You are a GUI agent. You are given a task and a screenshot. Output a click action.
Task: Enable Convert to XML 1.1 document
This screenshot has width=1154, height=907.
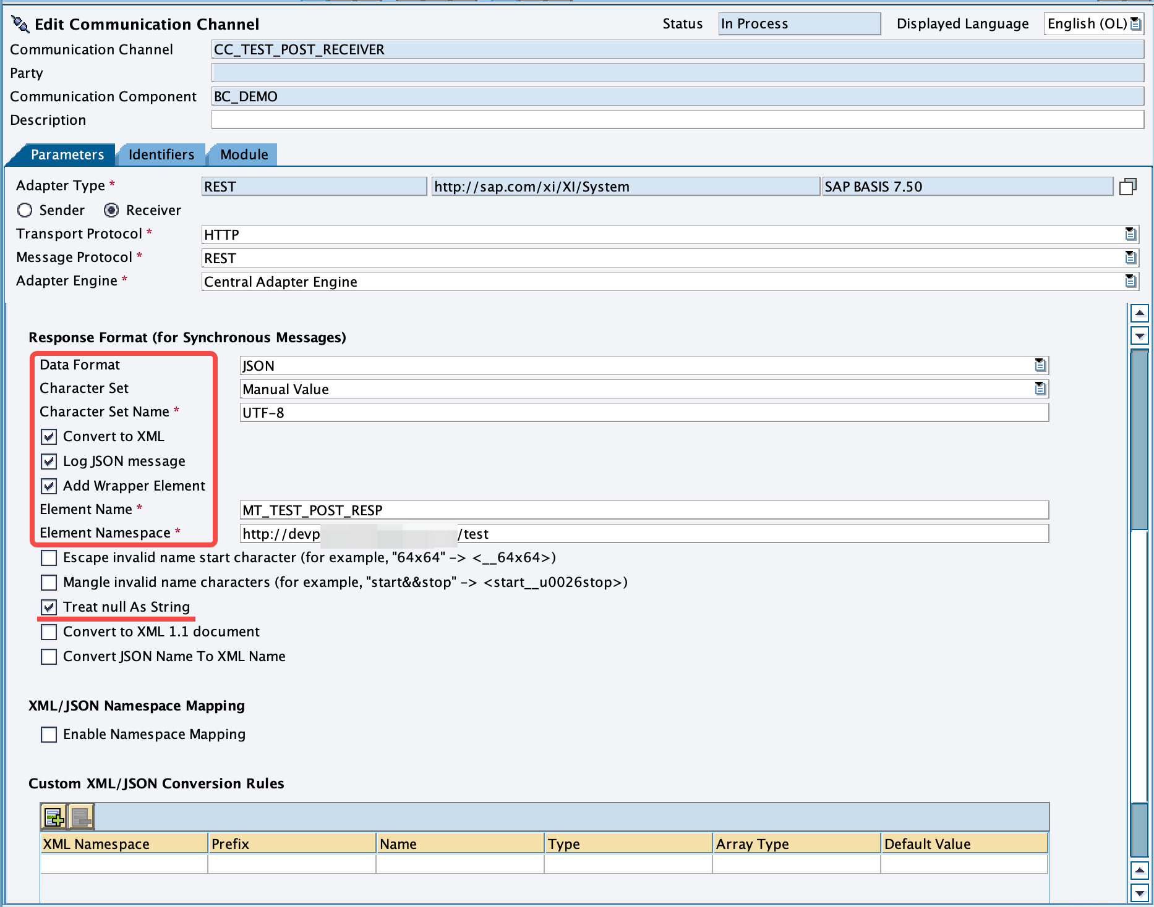tap(49, 632)
